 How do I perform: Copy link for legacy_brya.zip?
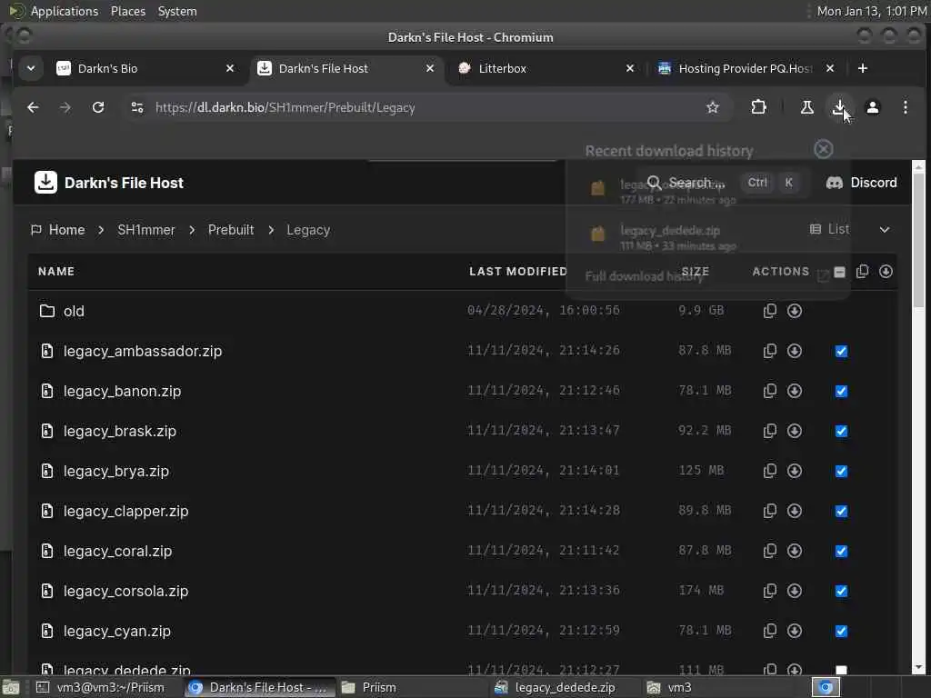pos(769,471)
